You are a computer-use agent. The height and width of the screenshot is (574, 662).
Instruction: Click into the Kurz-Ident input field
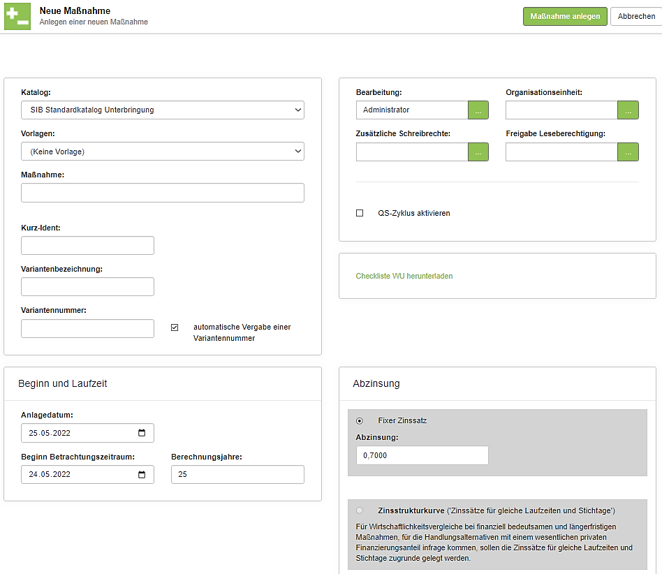coord(87,246)
